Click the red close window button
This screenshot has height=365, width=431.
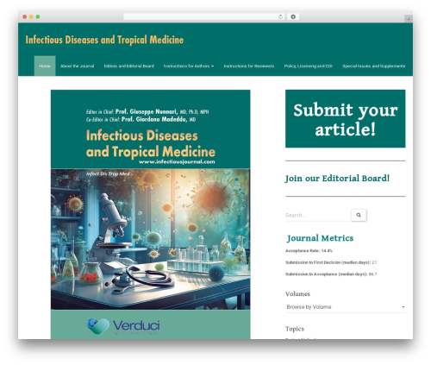pyautogui.click(x=25, y=17)
